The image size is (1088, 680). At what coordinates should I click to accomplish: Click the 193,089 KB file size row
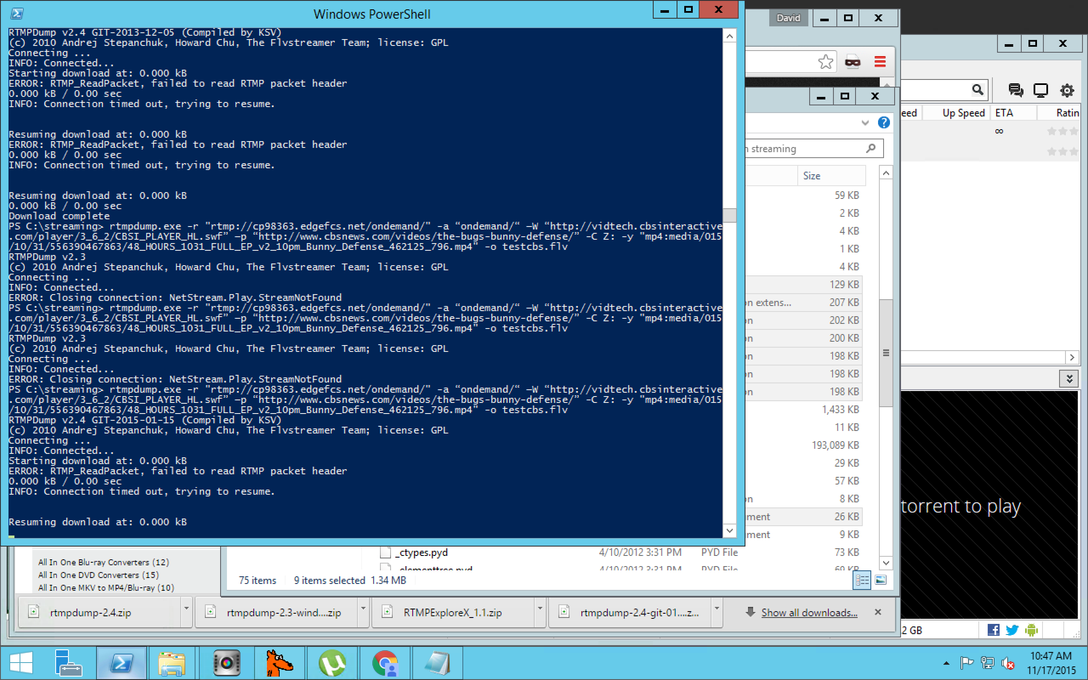click(835, 445)
